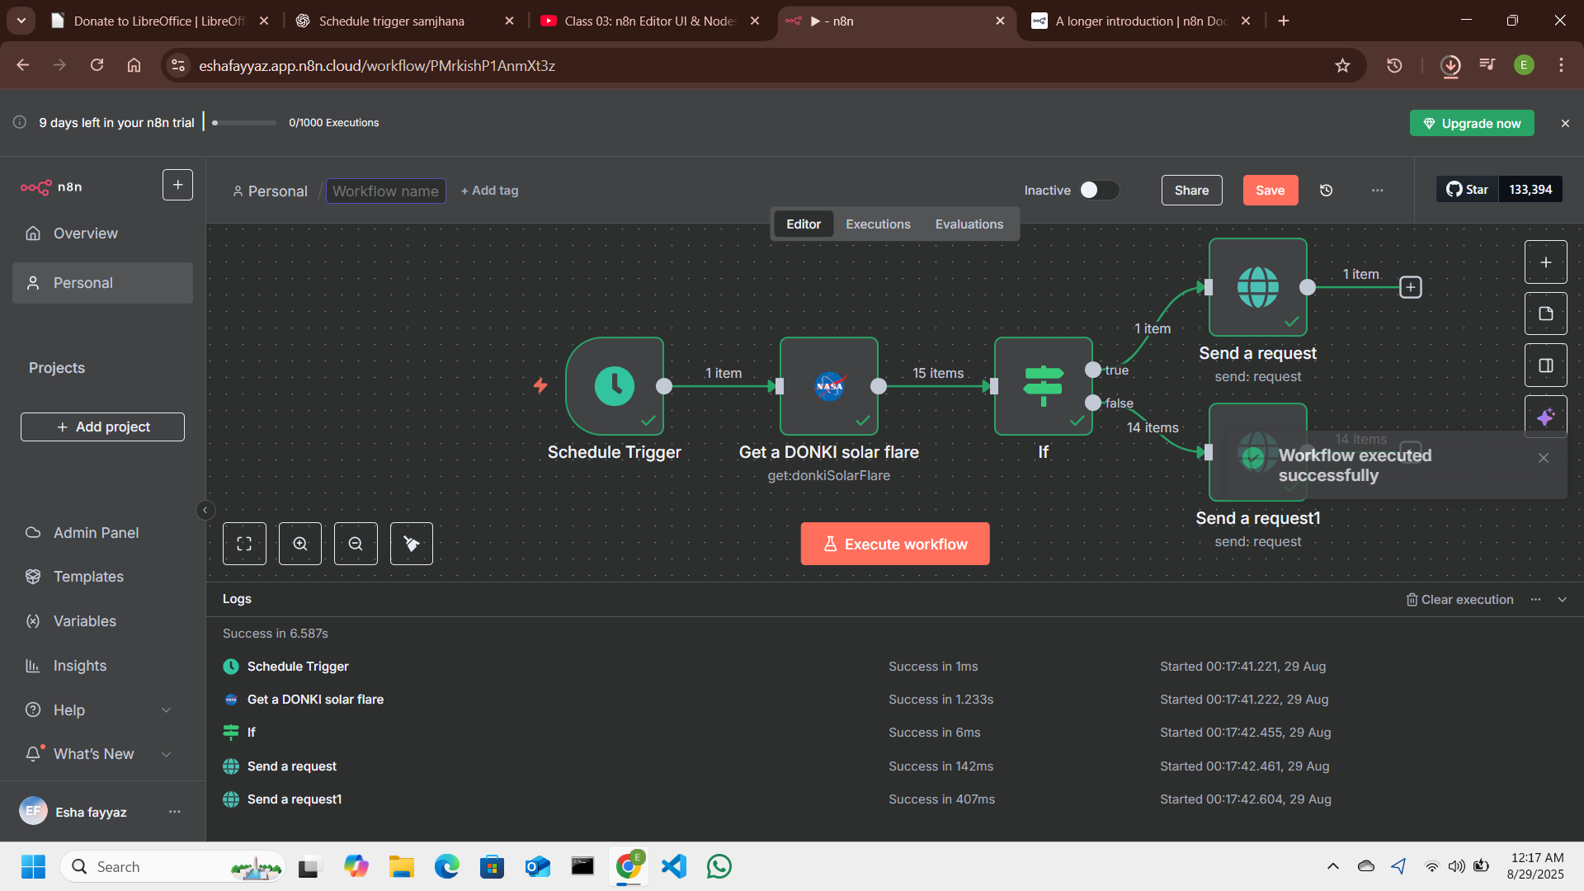The image size is (1584, 891).
Task: Open Chrome downloads icon
Action: click(1450, 65)
